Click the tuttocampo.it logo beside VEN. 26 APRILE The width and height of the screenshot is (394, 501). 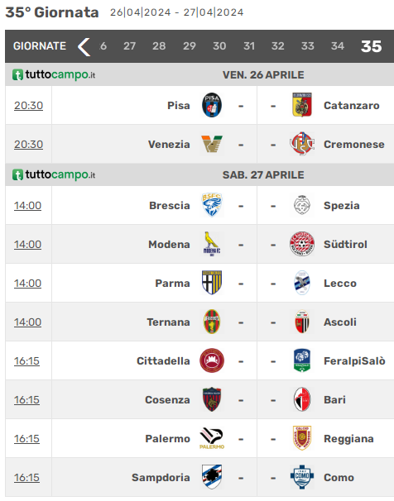click(54, 74)
